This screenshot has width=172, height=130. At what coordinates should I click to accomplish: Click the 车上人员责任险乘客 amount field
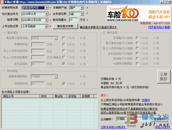(x=38, y=58)
